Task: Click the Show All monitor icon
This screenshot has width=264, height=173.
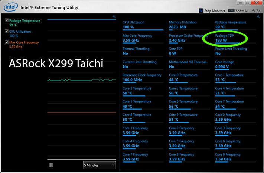Action: (231, 10)
